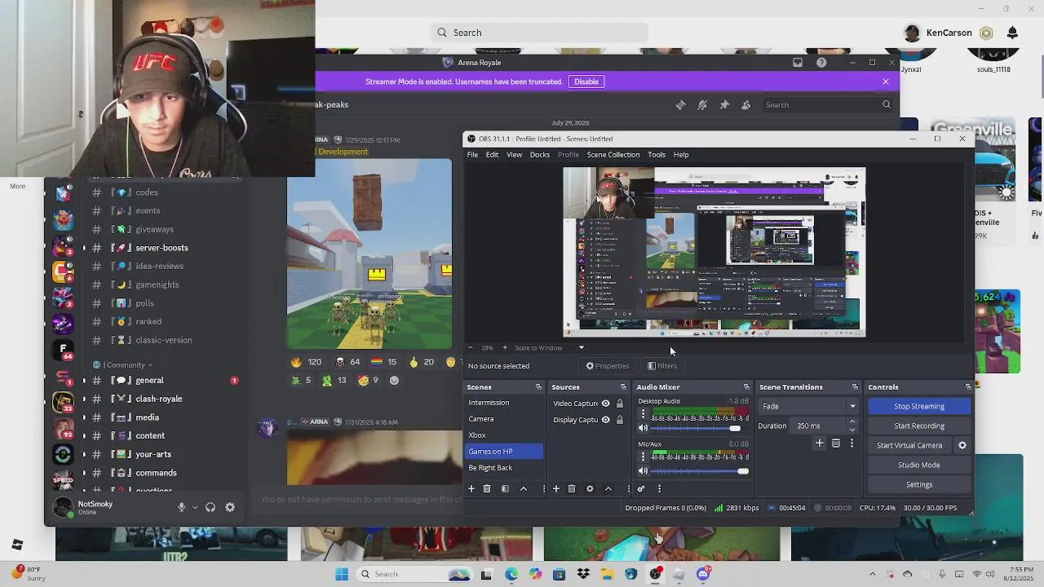Deafen with the Discord headphones icon

coord(210,507)
